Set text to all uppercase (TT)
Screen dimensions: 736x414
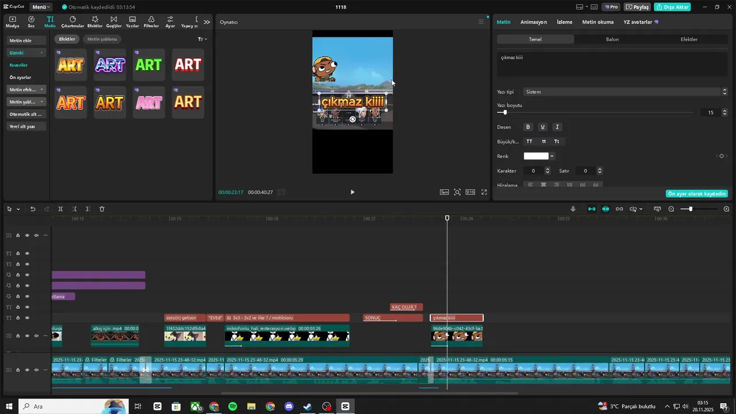click(529, 141)
